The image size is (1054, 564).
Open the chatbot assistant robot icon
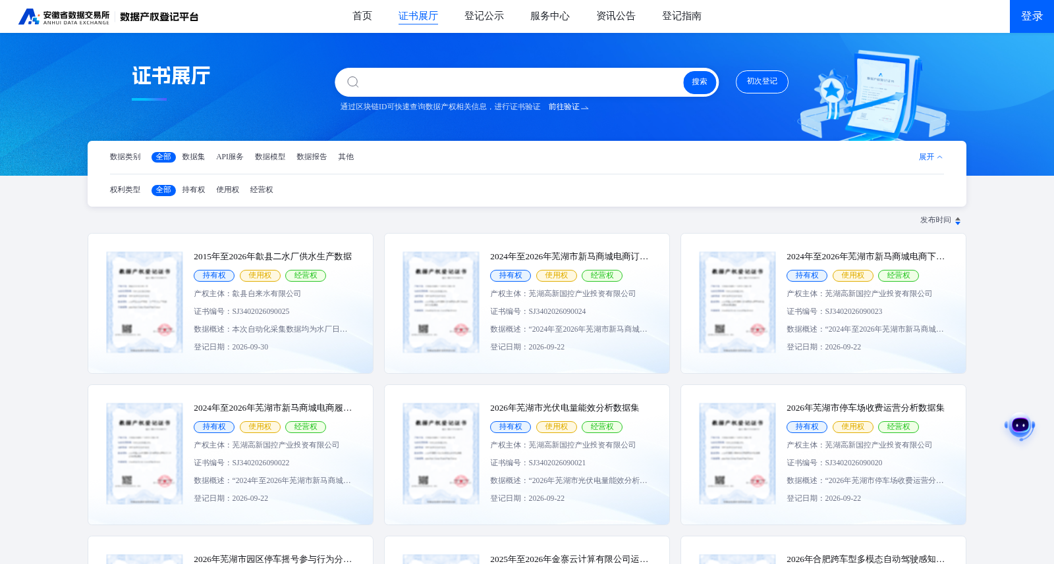pyautogui.click(x=1020, y=426)
